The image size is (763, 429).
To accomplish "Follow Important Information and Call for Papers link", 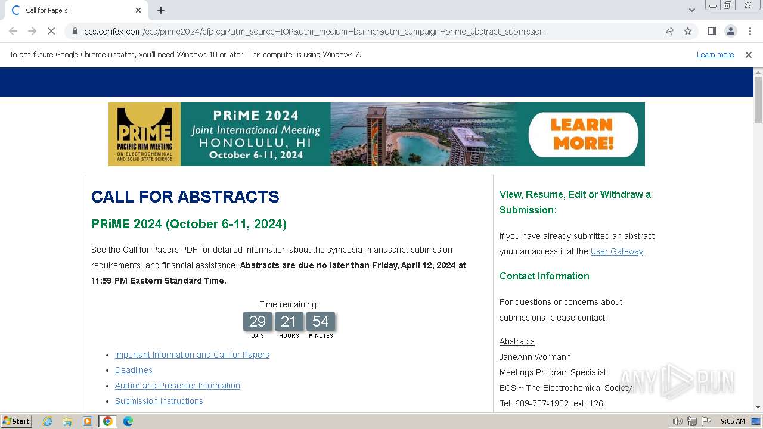I will (x=192, y=355).
